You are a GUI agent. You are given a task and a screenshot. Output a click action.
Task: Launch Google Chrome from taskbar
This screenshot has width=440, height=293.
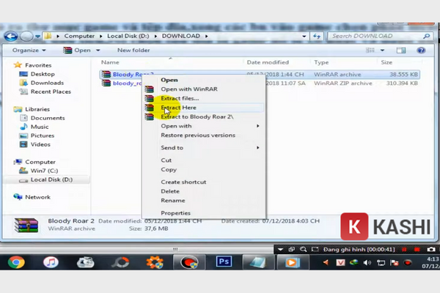16,262
